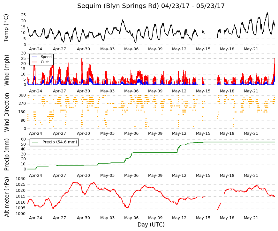This screenshot has height=231, width=278.
Task: Click the Precip (54.6 mm) legend text
Action: click(x=60, y=142)
